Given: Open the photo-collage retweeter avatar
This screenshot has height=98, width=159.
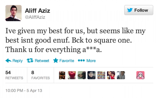Looking at the screenshot, I should pyautogui.click(x=101, y=75).
